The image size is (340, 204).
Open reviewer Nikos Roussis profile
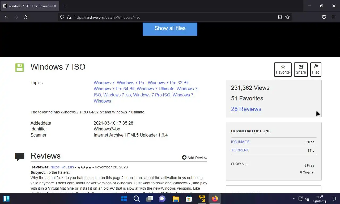point(62,167)
